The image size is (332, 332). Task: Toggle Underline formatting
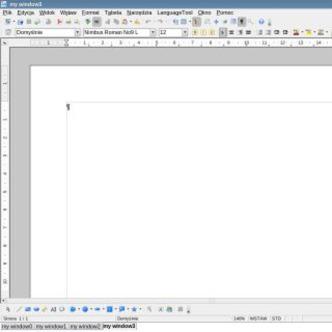coord(212,32)
